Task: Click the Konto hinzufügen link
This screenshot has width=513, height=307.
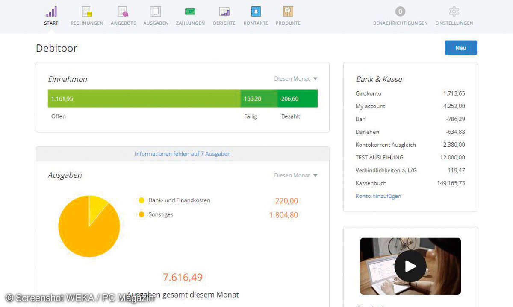Action: (x=378, y=196)
